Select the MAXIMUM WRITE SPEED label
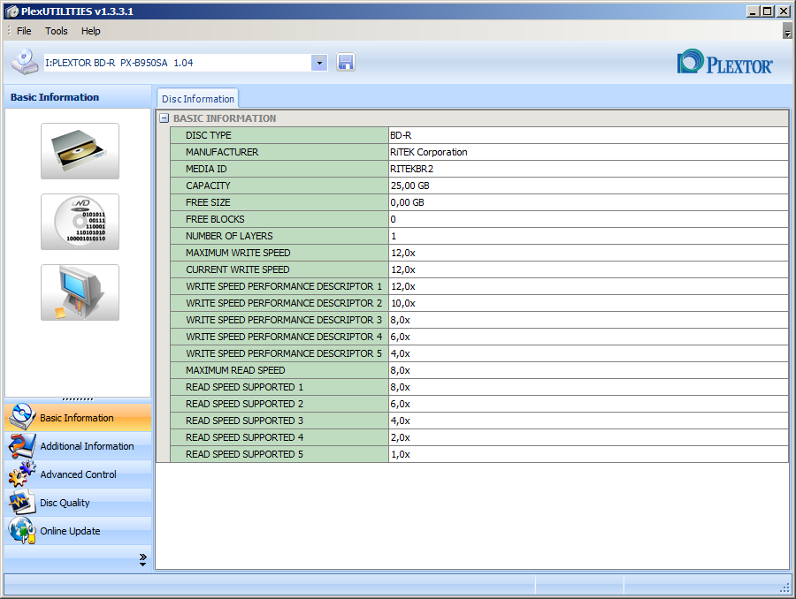Screen dimensions: 796x599 pos(279,253)
